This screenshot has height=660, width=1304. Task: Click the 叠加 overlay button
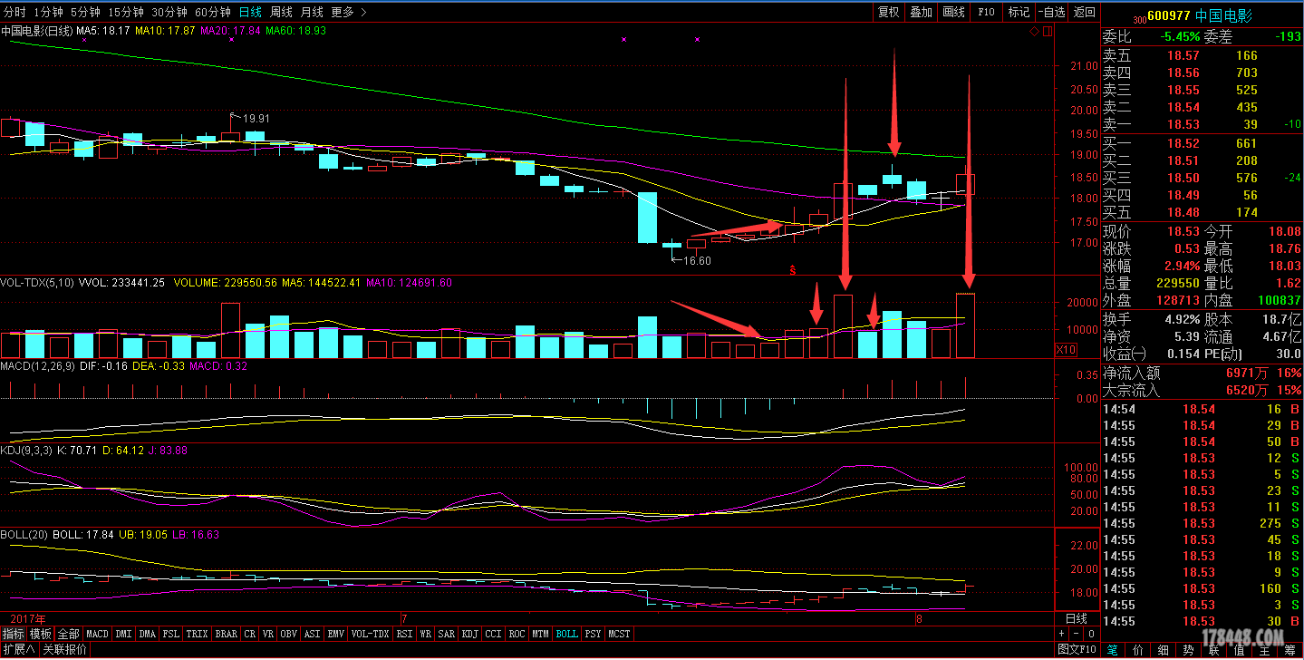click(921, 12)
